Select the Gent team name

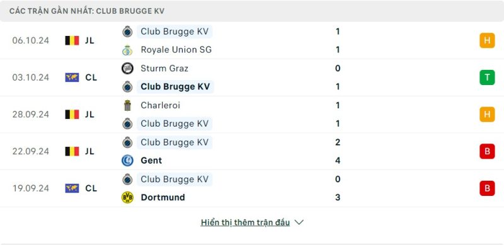[151, 161]
